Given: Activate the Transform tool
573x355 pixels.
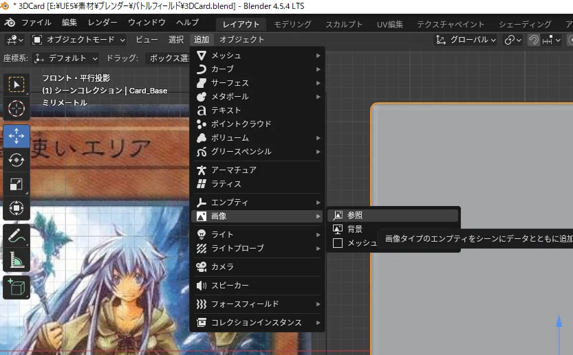Looking at the screenshot, I should [17, 208].
